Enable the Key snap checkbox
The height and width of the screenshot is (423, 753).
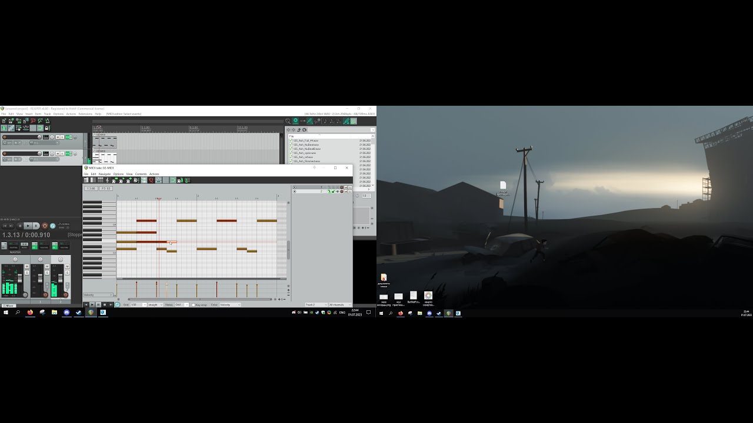click(193, 305)
